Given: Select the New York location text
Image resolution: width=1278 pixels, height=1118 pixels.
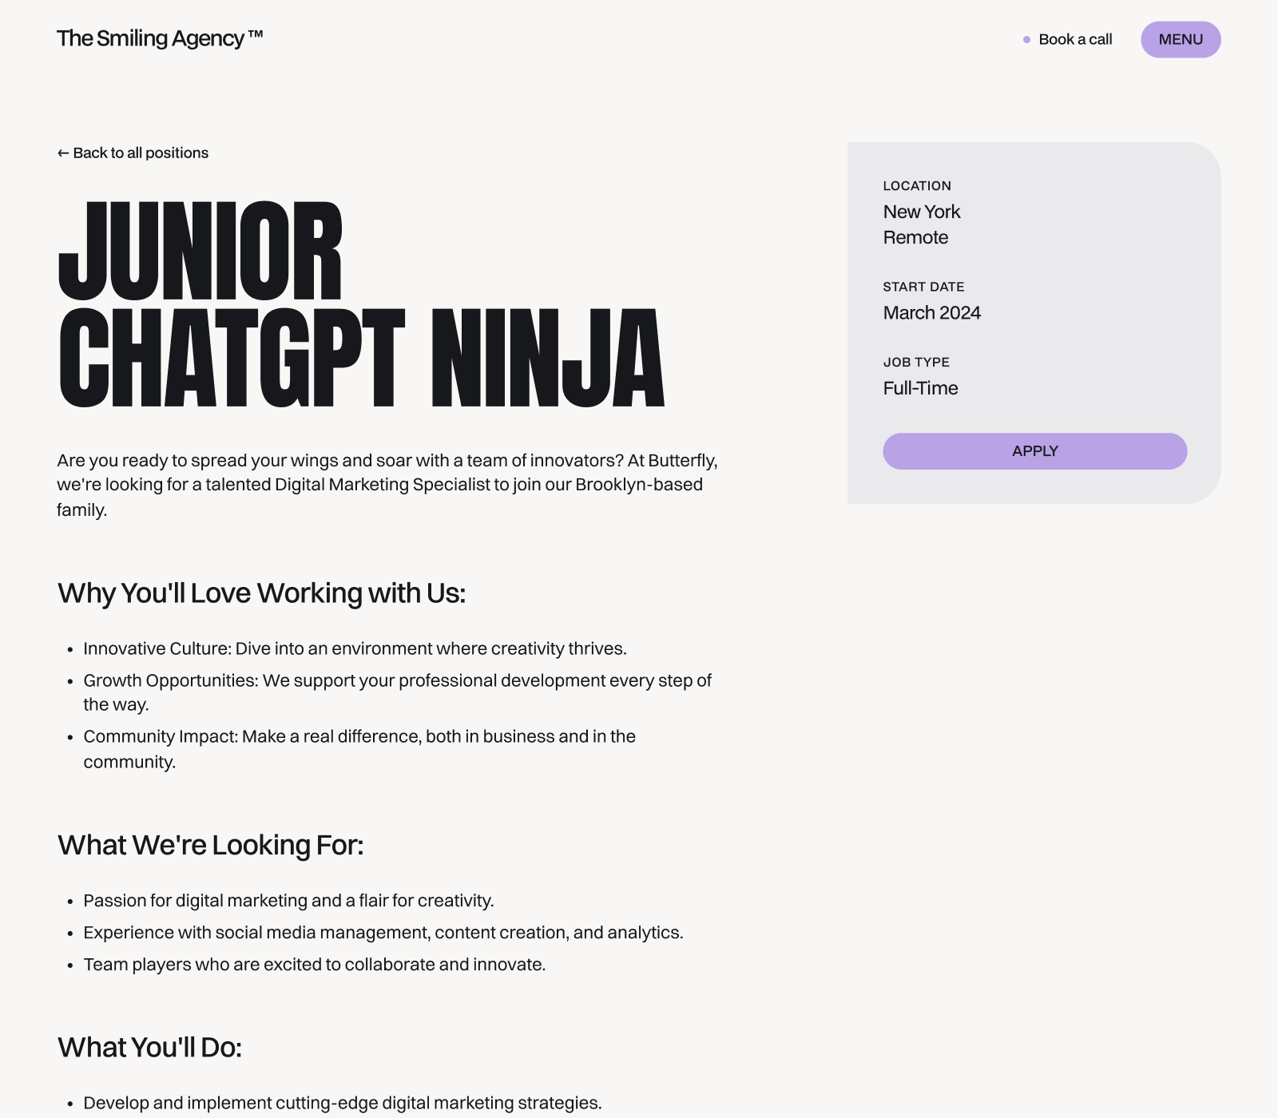Looking at the screenshot, I should point(922,212).
